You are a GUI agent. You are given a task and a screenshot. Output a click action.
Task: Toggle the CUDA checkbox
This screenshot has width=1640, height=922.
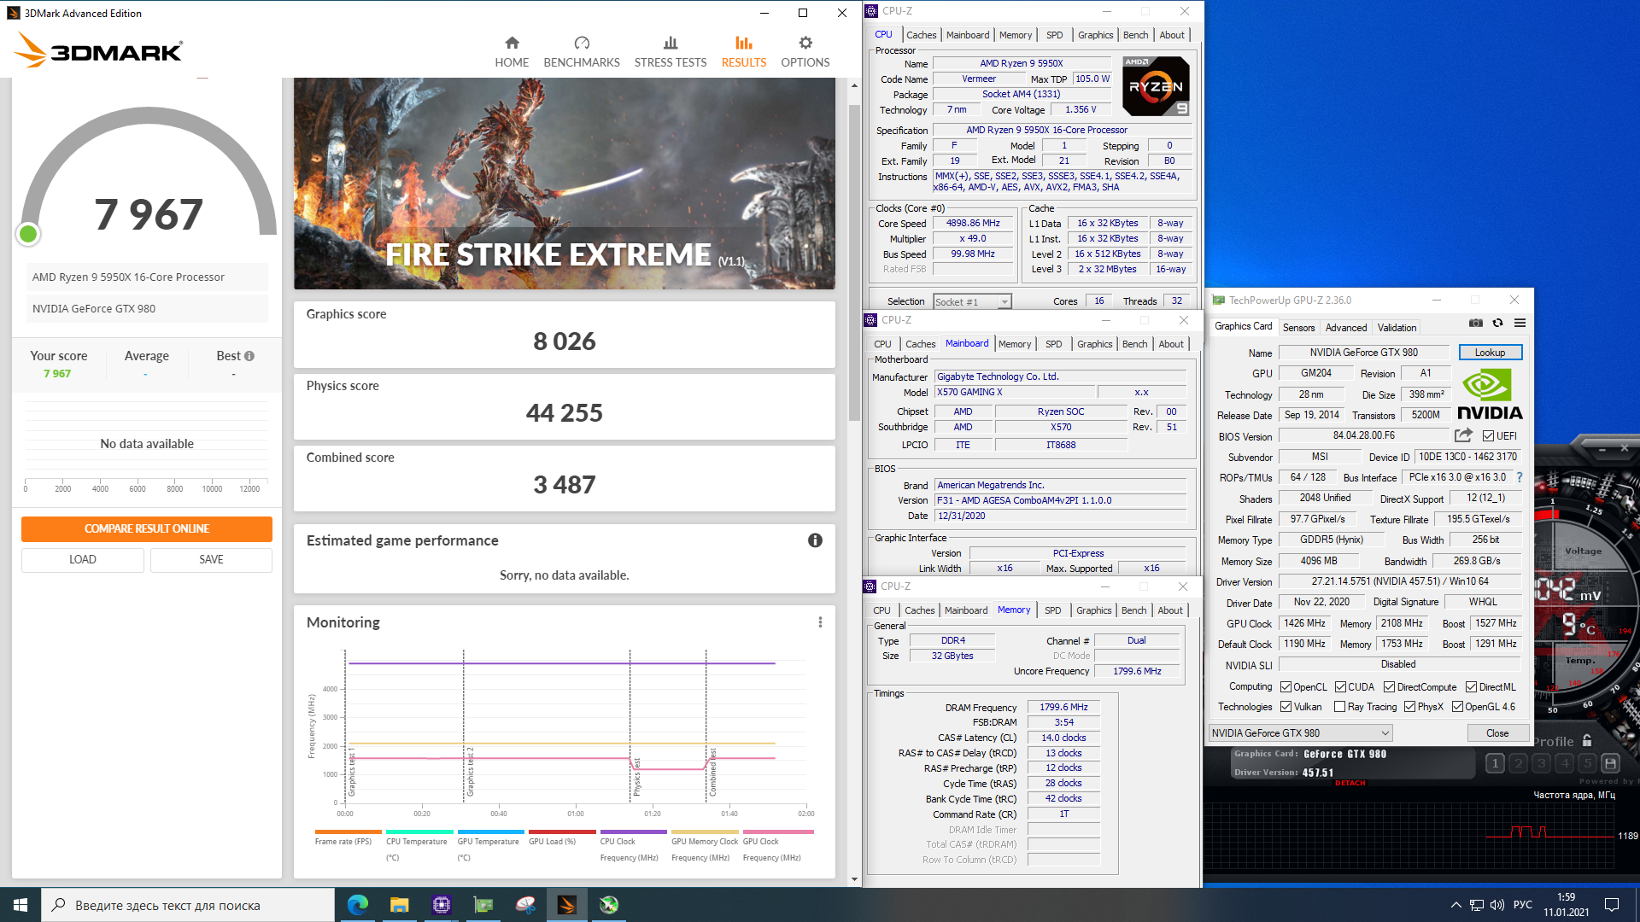click(1340, 686)
